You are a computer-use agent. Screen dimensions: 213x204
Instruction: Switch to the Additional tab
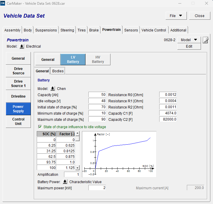point(178,30)
